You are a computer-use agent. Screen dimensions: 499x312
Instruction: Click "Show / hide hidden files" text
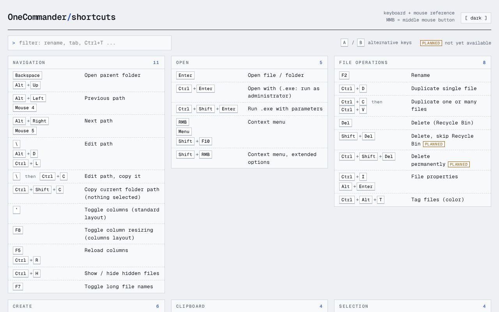coord(122,273)
